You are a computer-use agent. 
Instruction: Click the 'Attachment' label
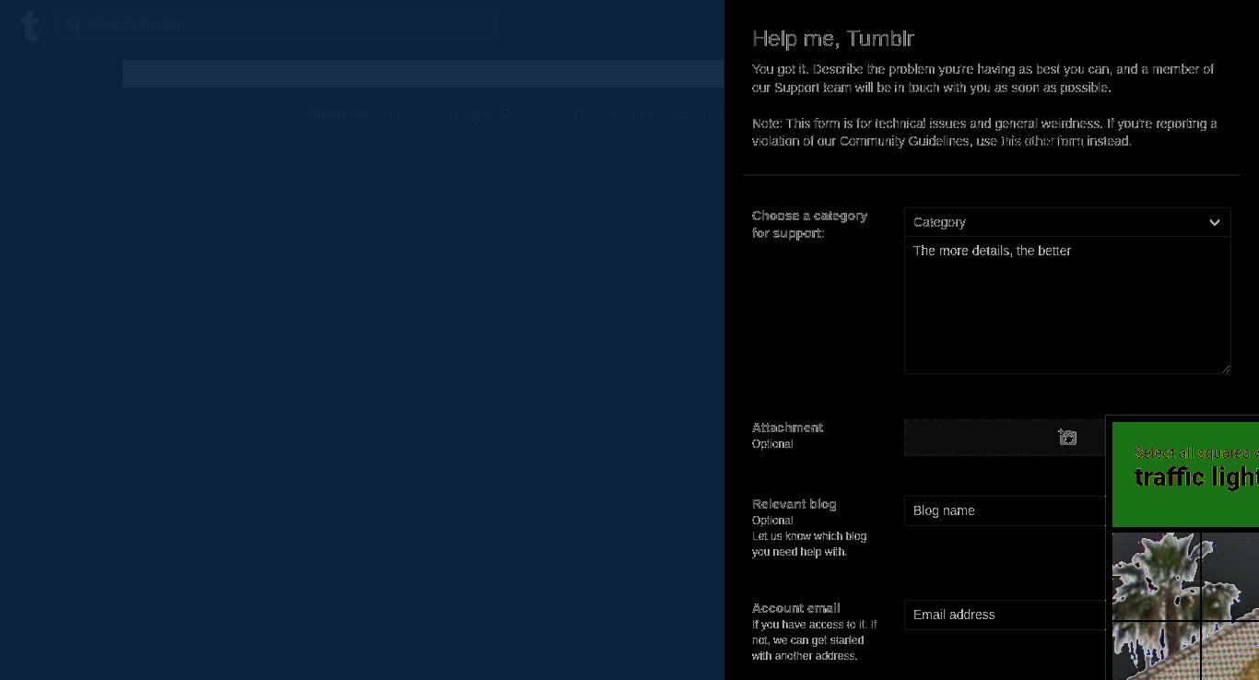[787, 428]
